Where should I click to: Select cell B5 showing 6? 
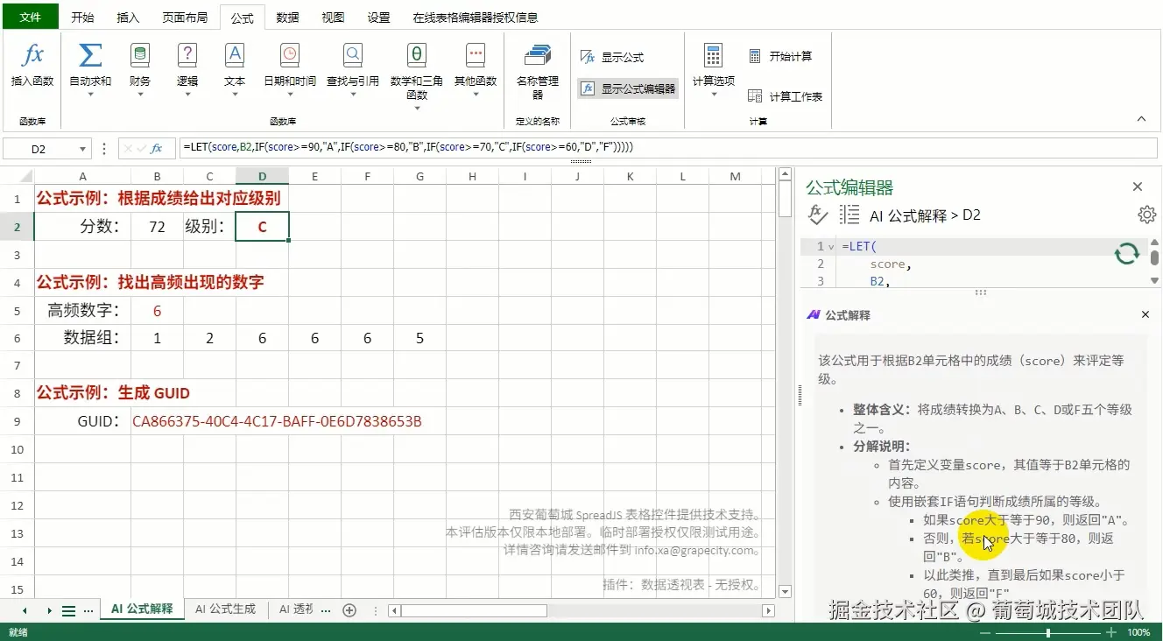(158, 311)
